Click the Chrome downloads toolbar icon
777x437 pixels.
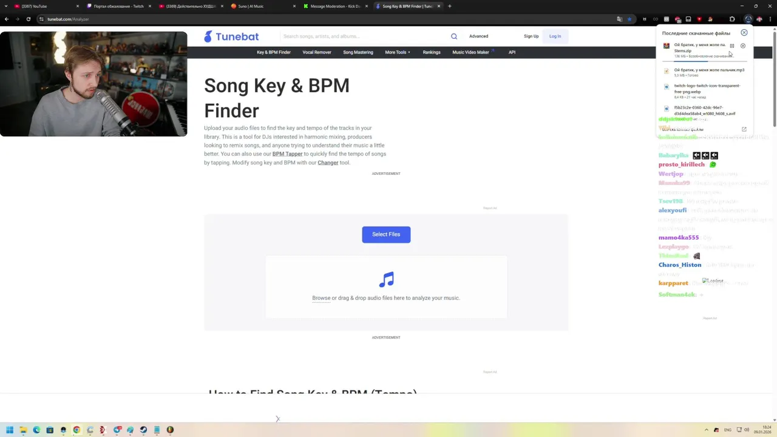click(748, 19)
